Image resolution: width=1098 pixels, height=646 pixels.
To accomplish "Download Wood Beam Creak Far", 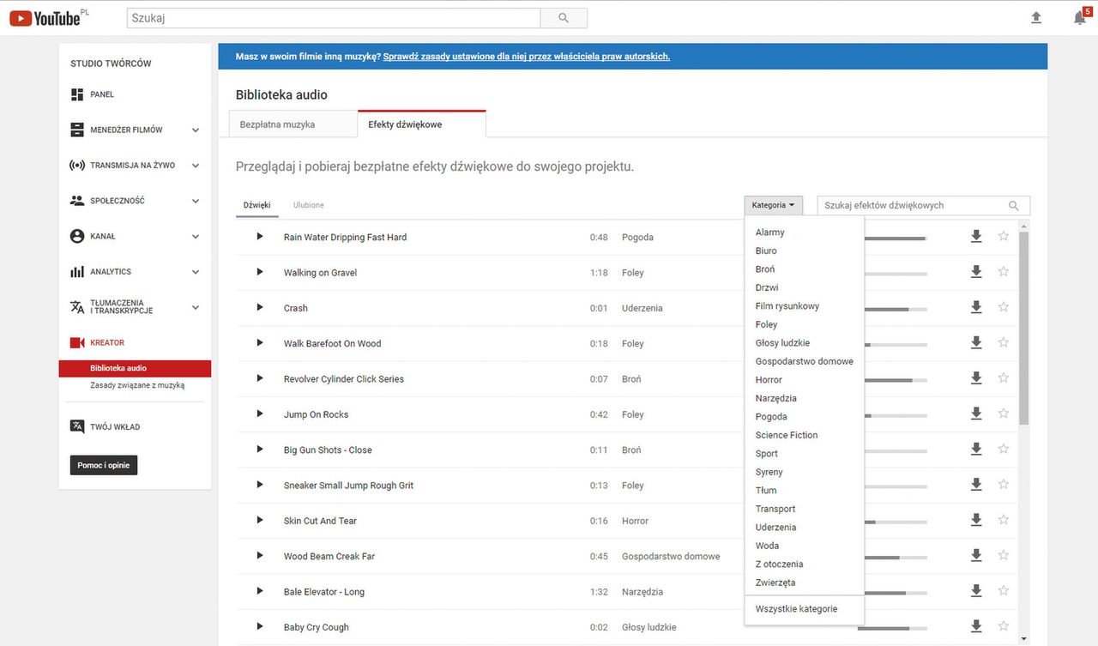I will coord(976,556).
